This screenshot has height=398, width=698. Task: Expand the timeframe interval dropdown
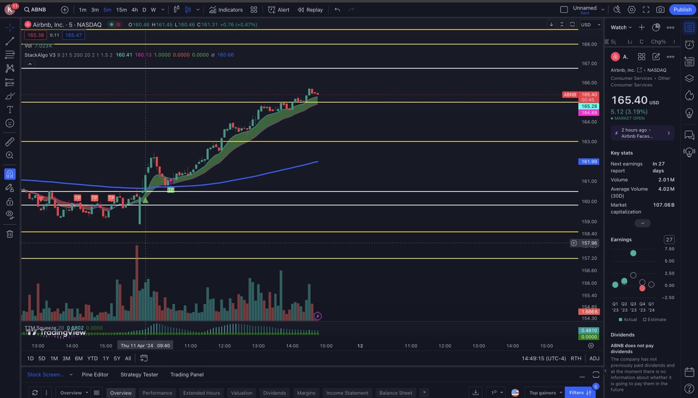pos(163,10)
